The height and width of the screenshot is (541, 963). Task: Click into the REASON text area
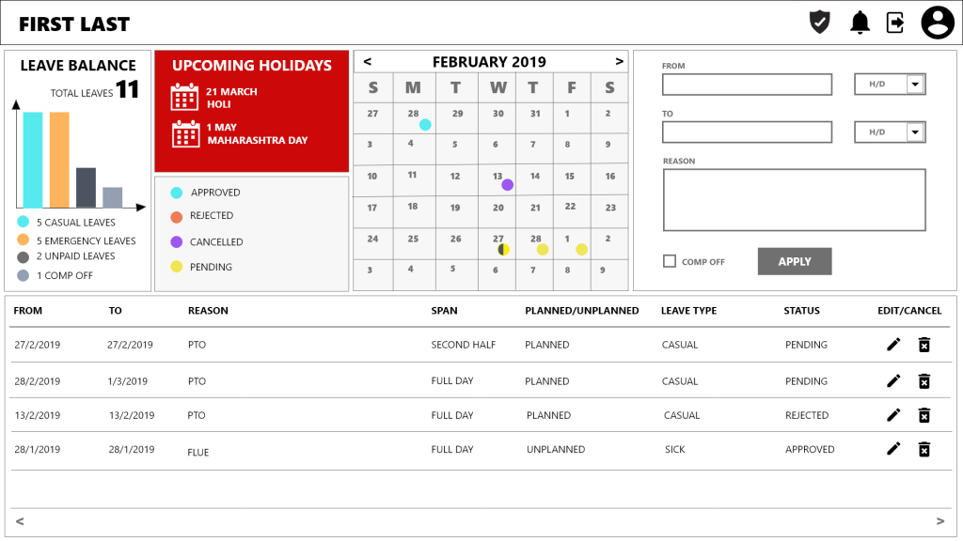pos(794,200)
